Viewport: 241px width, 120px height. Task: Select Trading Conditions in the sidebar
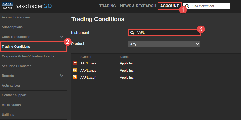tap(33, 46)
